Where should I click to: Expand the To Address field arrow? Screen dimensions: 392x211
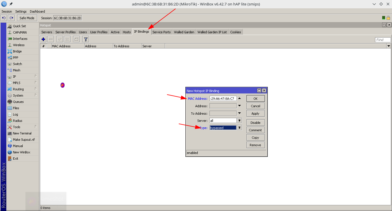(x=240, y=114)
